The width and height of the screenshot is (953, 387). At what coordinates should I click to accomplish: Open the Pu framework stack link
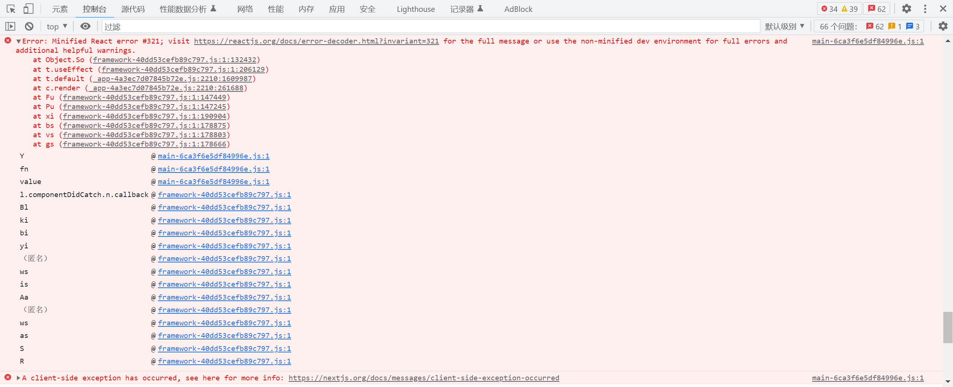pos(144,107)
